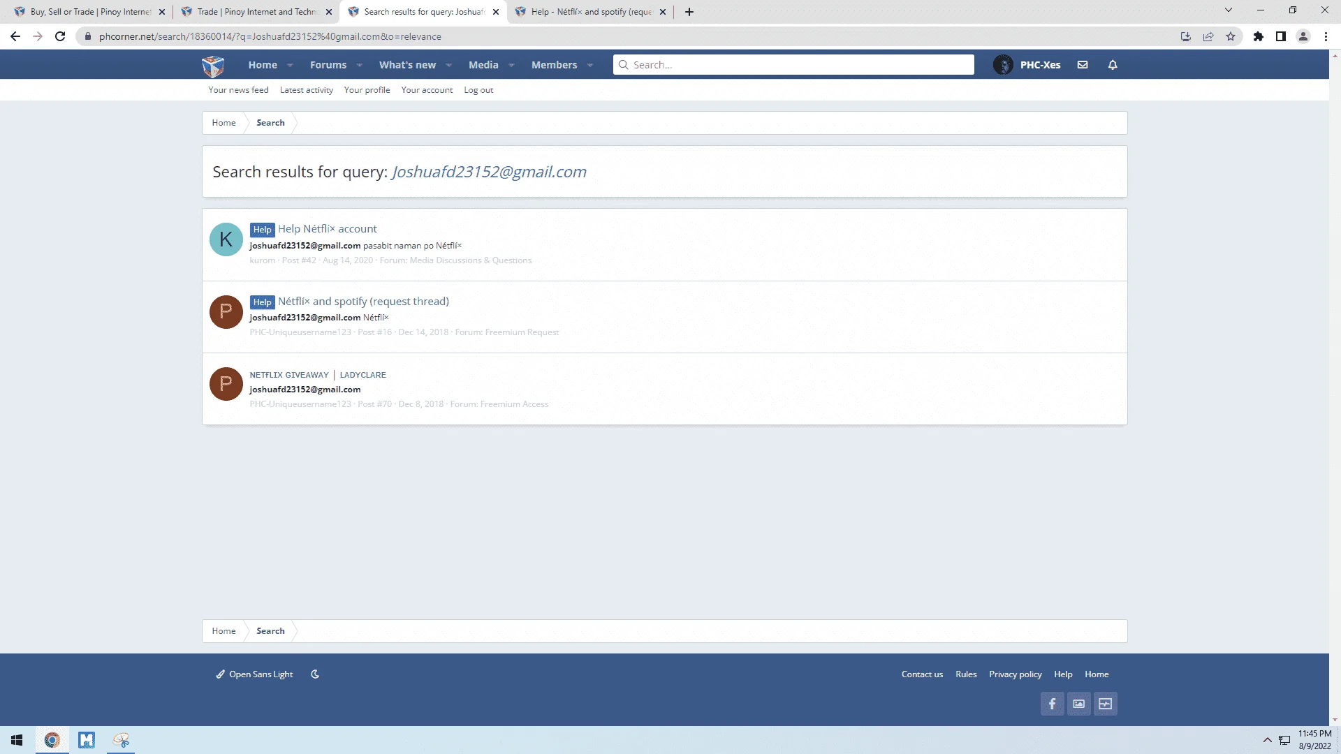Viewport: 1341px width, 754px height.
Task: Choose the Open Sans Light style chooser
Action: [x=254, y=674]
